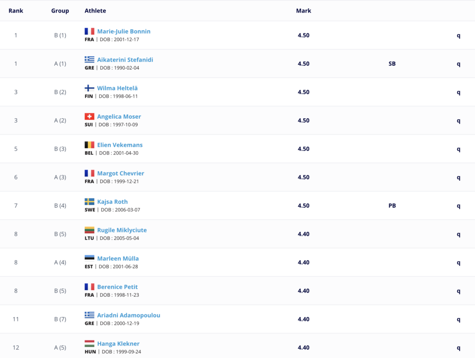The width and height of the screenshot is (475, 358).
Task: Click the SB label in Stefanidi's row
Action: 392,64
